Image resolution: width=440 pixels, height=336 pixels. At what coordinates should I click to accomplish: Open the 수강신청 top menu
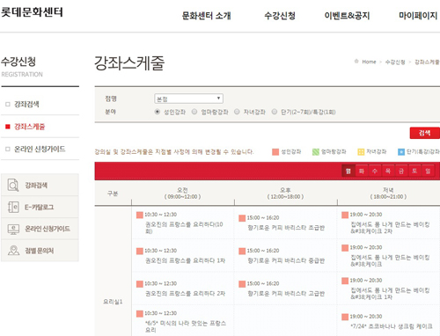[280, 16]
